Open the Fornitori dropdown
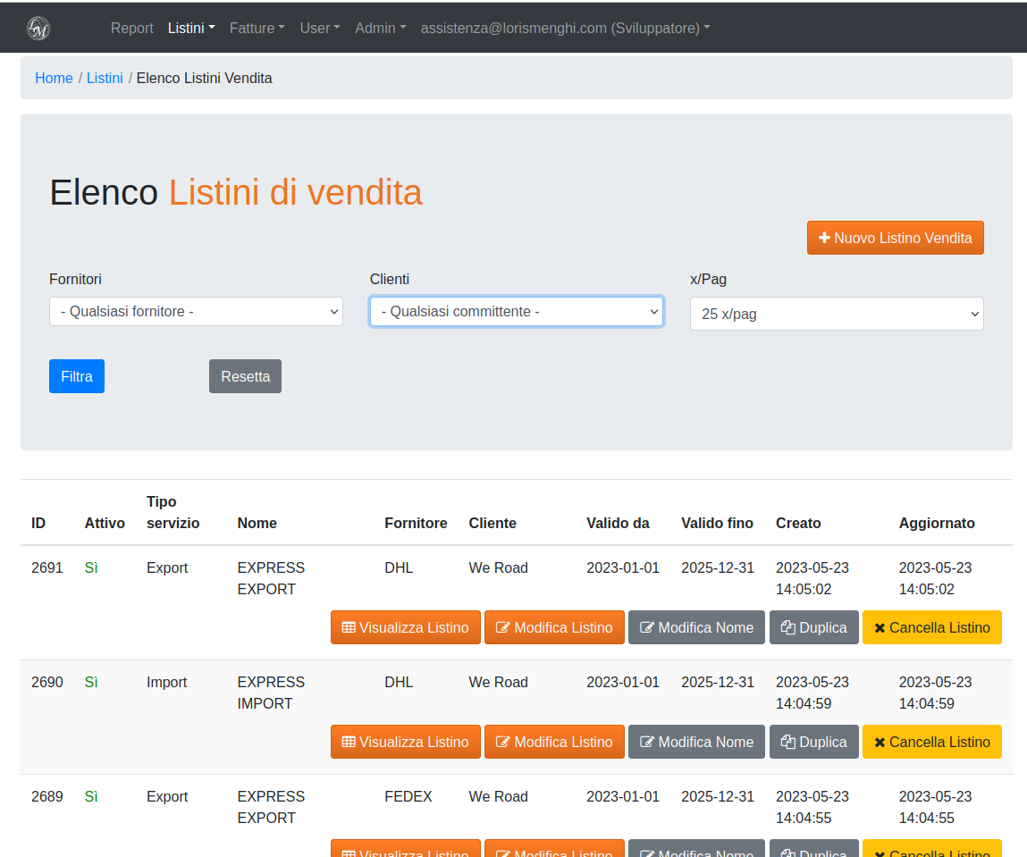Screen dimensions: 1027x857 [x=196, y=312]
